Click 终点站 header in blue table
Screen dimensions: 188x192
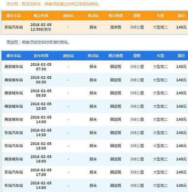(93, 56)
